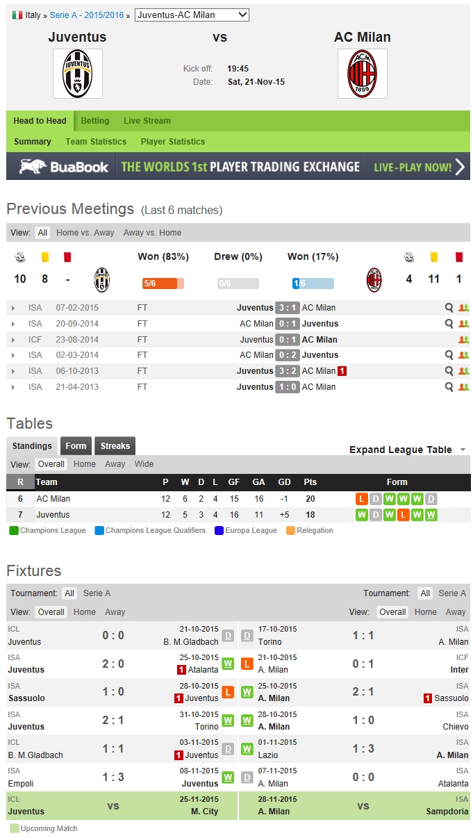Screen dimensions: 473x838
Task: Click the L result badge for Milan–Inter
Action: 247,664
